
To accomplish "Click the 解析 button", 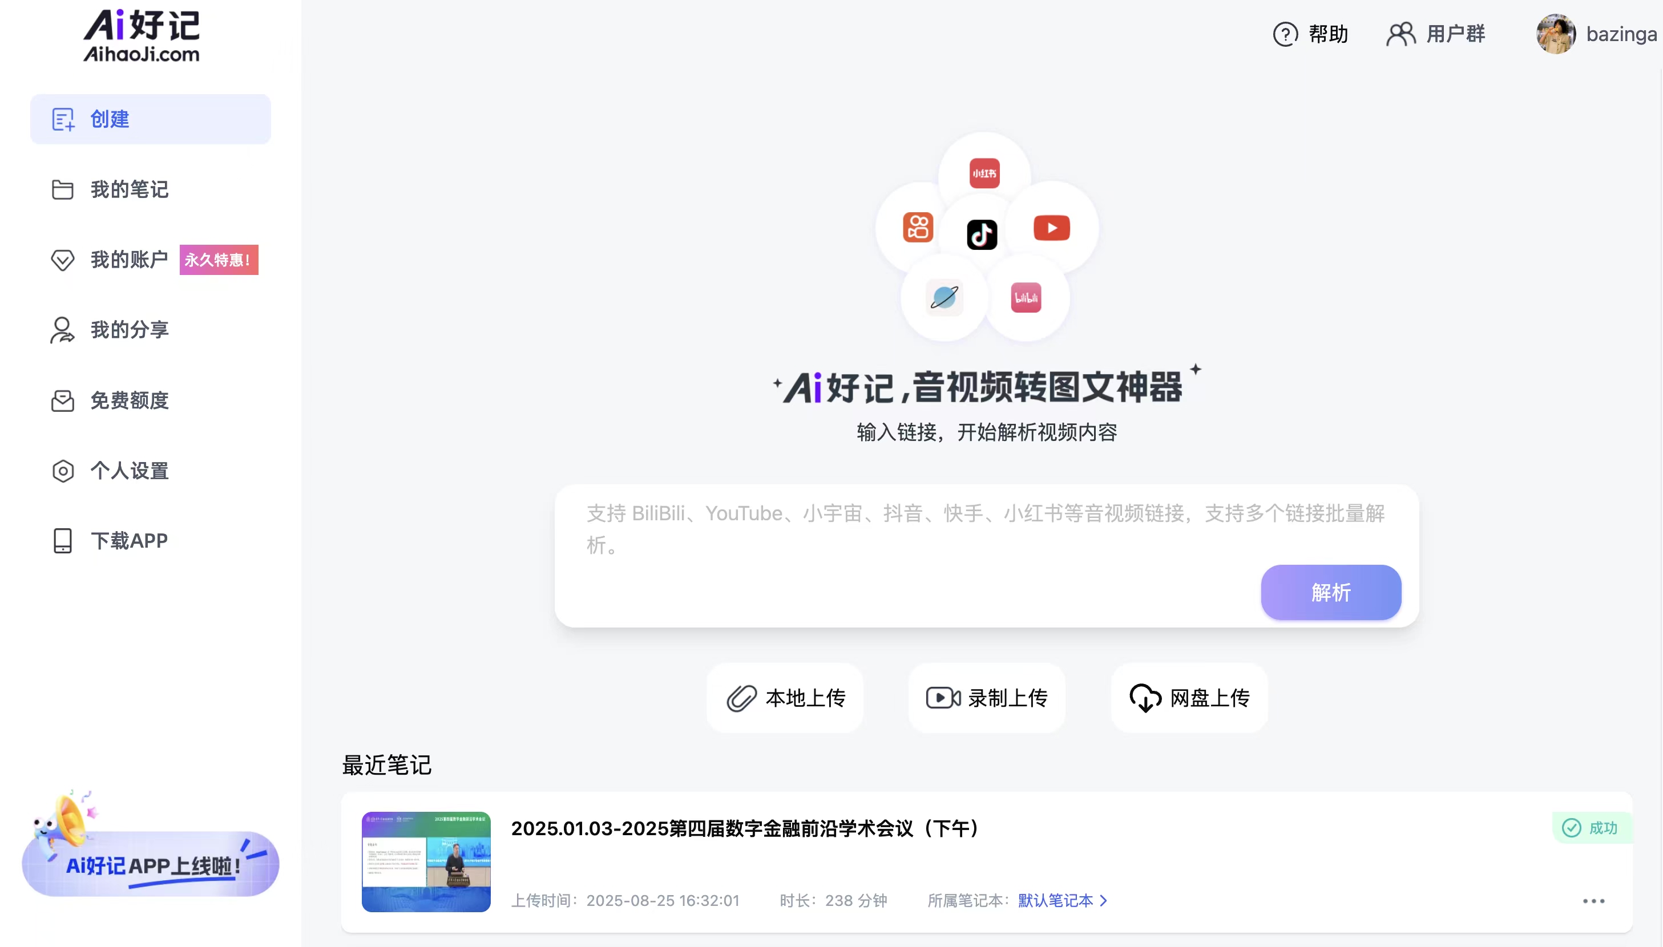I will (x=1330, y=593).
